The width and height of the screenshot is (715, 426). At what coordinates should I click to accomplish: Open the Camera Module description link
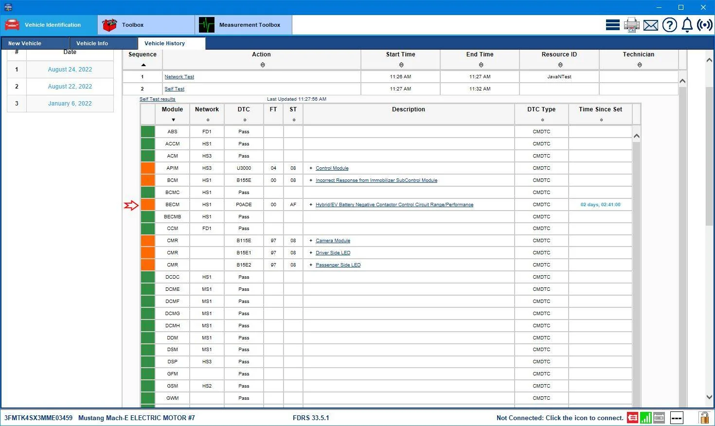pos(333,241)
